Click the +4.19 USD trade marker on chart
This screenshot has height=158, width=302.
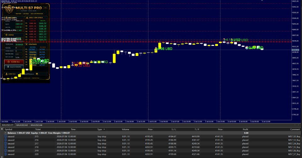point(232,40)
